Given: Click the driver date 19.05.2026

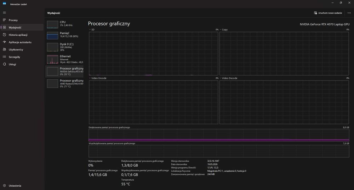Looking at the screenshot, I should tap(212, 164).
